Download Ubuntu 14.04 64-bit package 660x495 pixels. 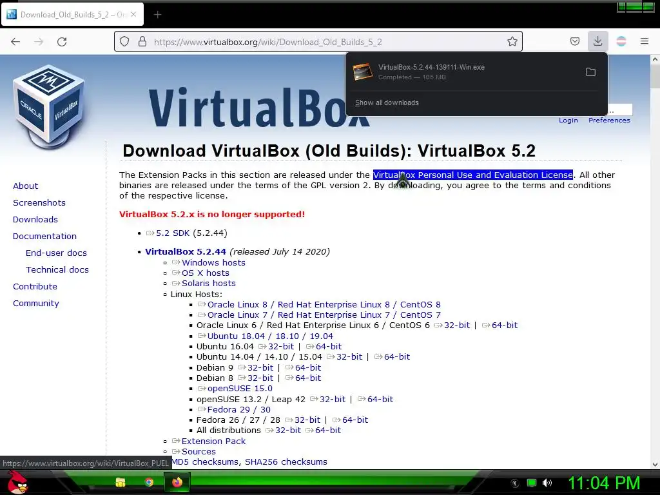pyautogui.click(x=397, y=357)
